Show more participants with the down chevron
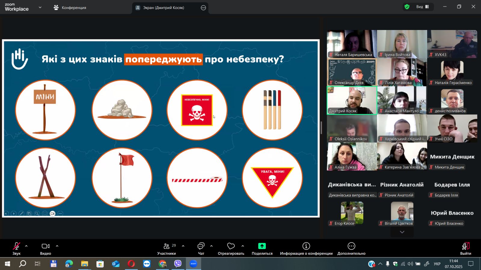The height and width of the screenshot is (270, 481). pyautogui.click(x=402, y=232)
